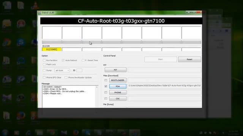243x136 pixels.
Task: Switch to Firefox in the taskbar
Action: pyautogui.click(x=76, y=133)
